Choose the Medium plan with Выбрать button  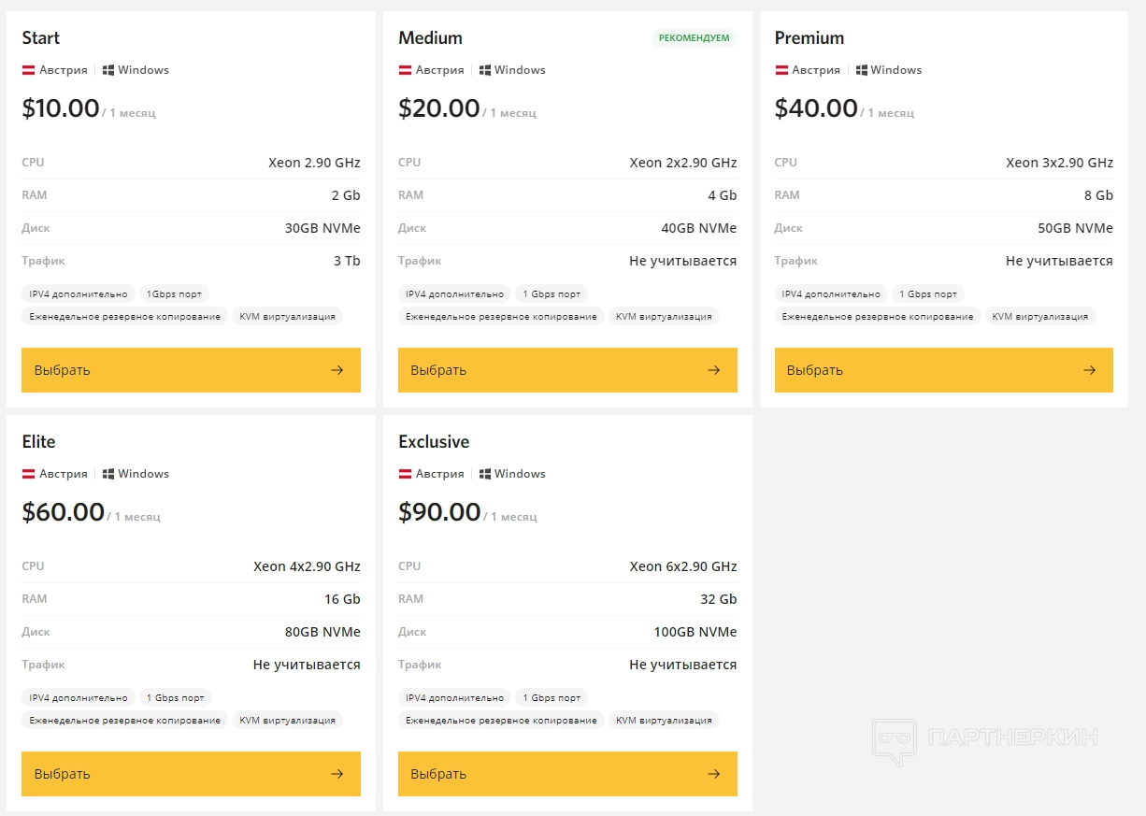click(567, 370)
